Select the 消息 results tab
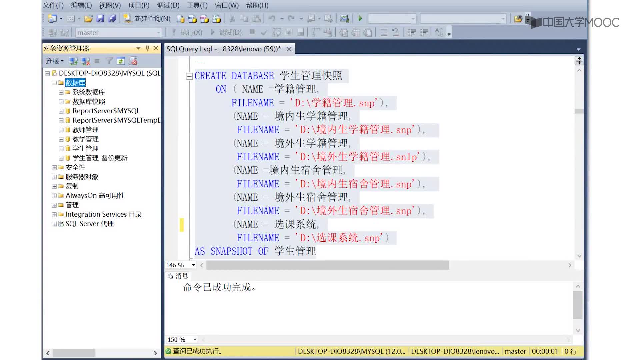The height and width of the screenshot is (360, 640). pos(178,276)
